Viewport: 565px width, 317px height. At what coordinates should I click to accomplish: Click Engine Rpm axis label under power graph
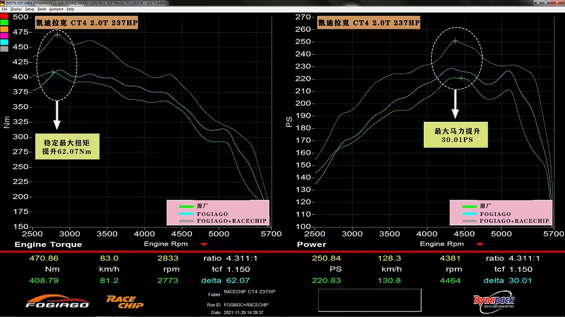pos(442,244)
